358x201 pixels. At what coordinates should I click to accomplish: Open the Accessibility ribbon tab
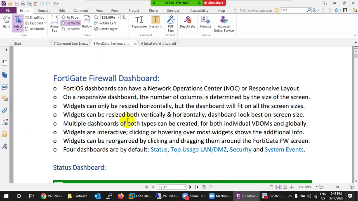pyautogui.click(x=199, y=11)
